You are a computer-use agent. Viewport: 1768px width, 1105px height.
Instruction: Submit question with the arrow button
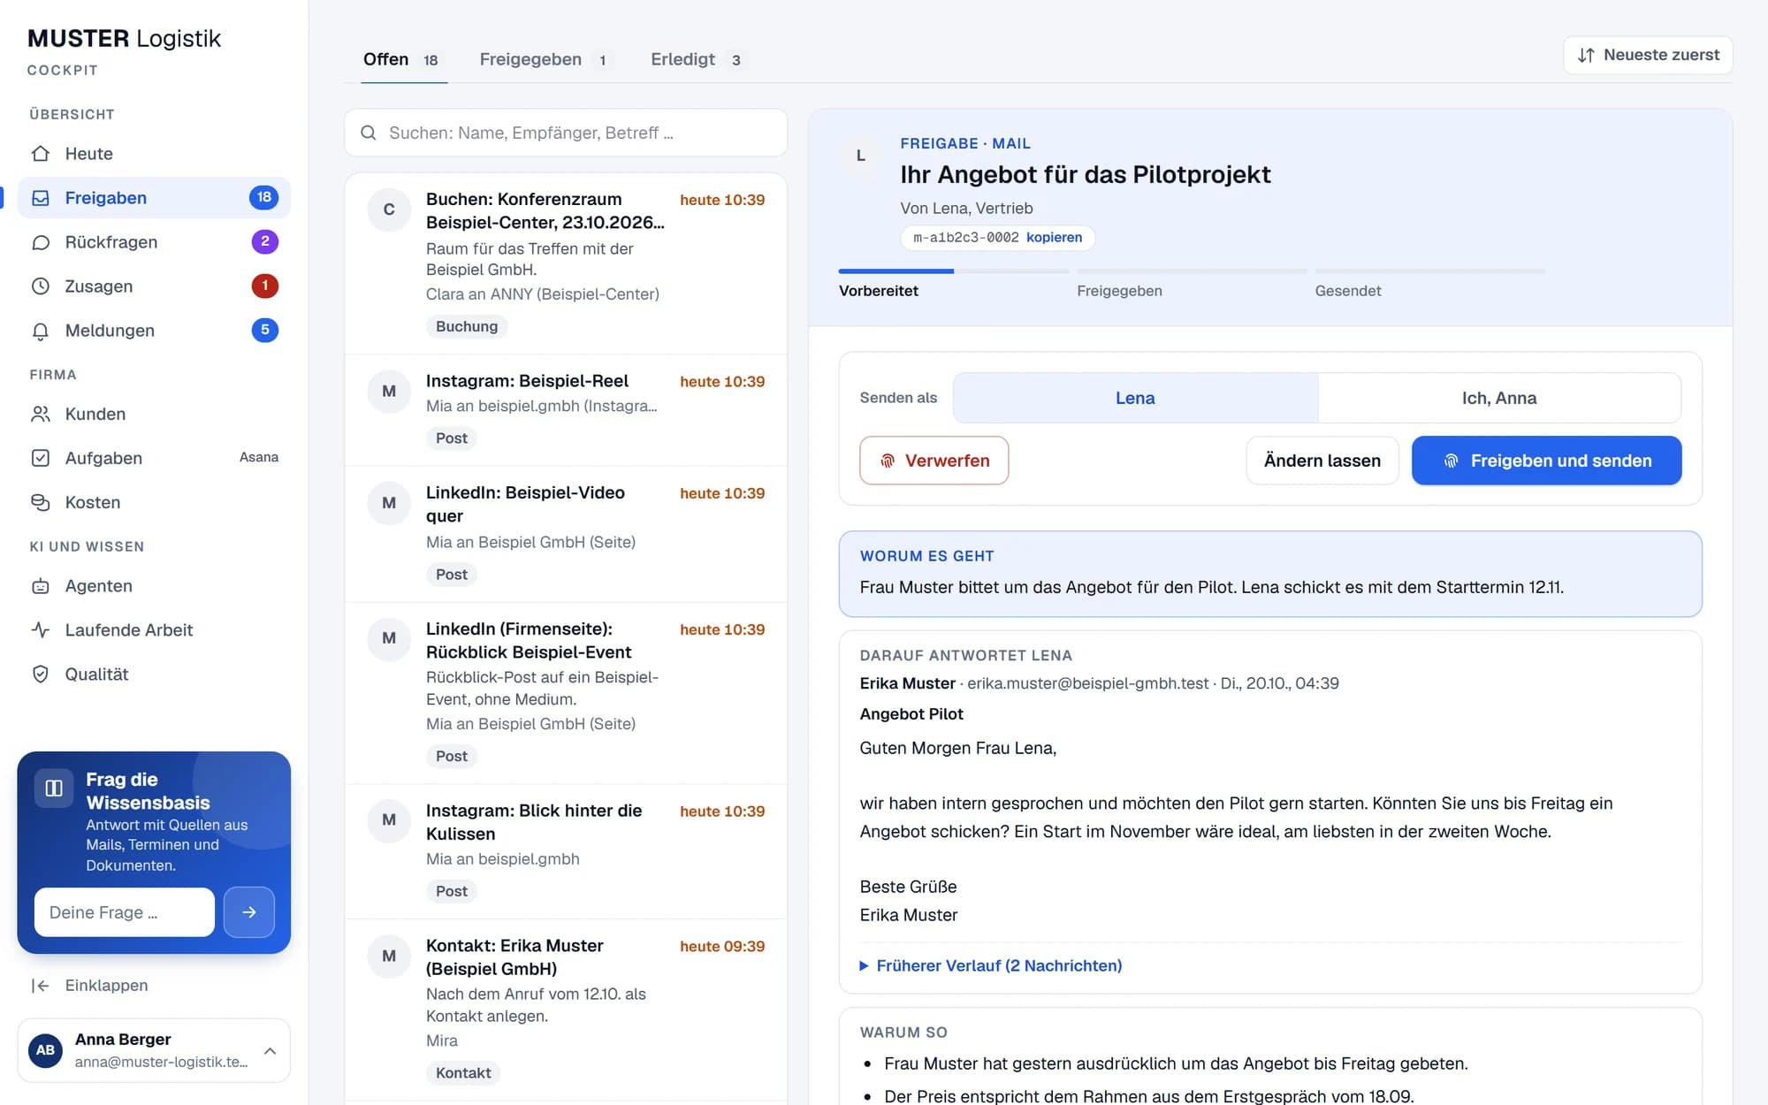point(249,912)
